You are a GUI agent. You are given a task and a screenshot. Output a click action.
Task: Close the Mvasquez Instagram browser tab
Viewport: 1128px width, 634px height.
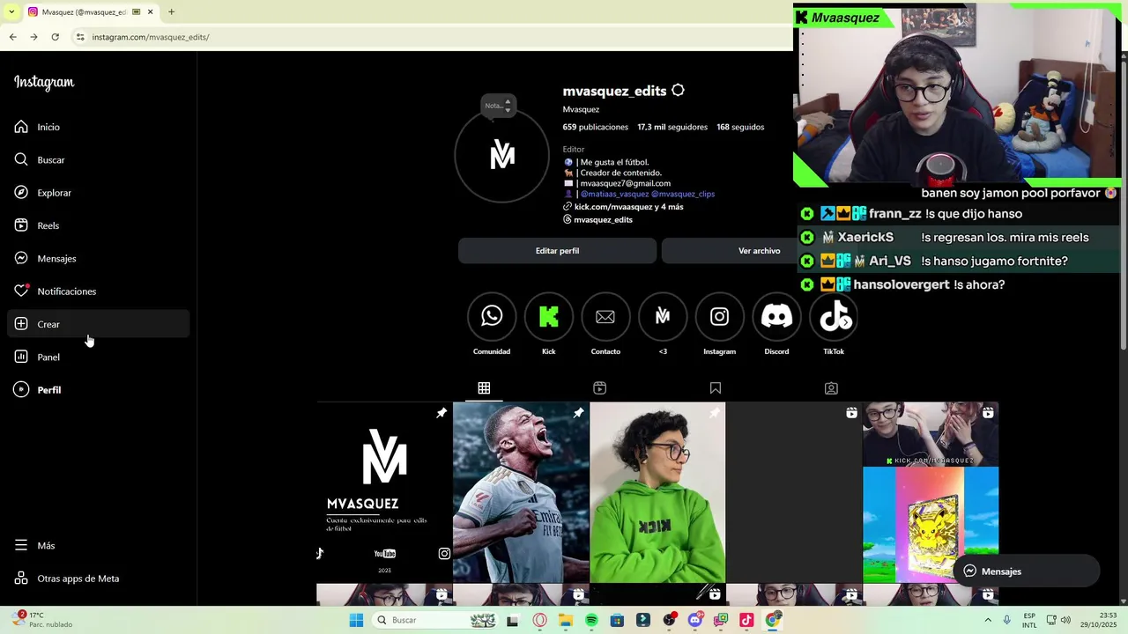[x=151, y=12]
